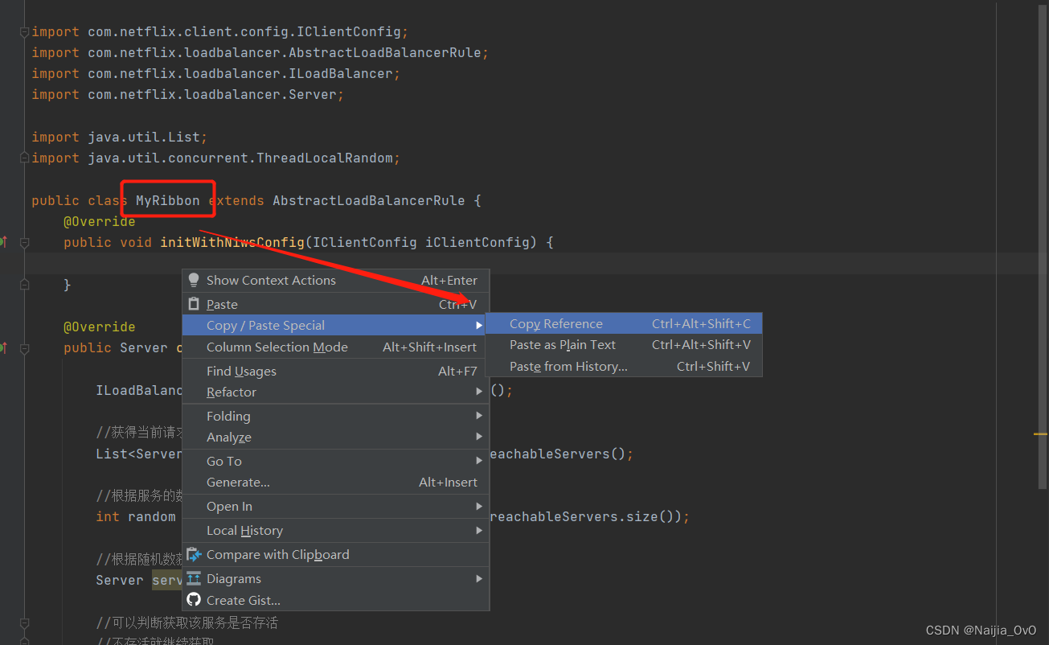This screenshot has width=1049, height=645.
Task: Collapse the public Server method fold marker
Action: [24, 348]
